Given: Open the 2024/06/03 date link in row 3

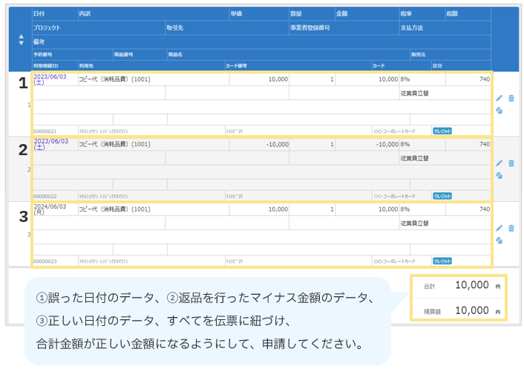Looking at the screenshot, I should coord(50,207).
